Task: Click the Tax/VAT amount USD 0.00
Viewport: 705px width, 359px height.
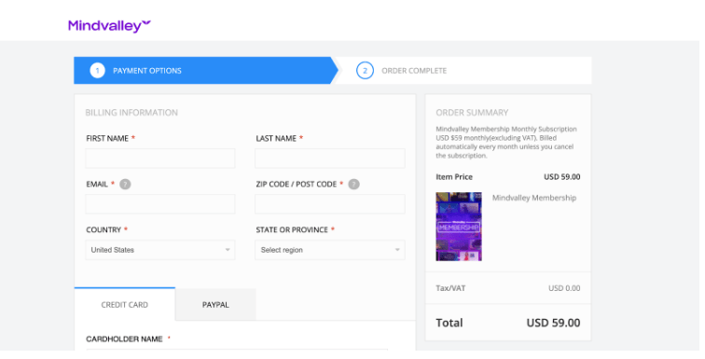Action: 564,288
